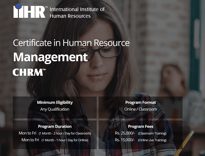
Task: Select the 2 hour / Day for Classroom text
Action: tap(65, 134)
